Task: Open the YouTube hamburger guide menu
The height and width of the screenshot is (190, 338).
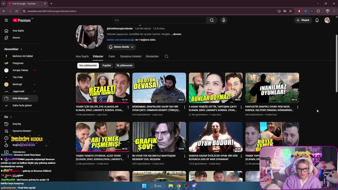Action: 6,20
